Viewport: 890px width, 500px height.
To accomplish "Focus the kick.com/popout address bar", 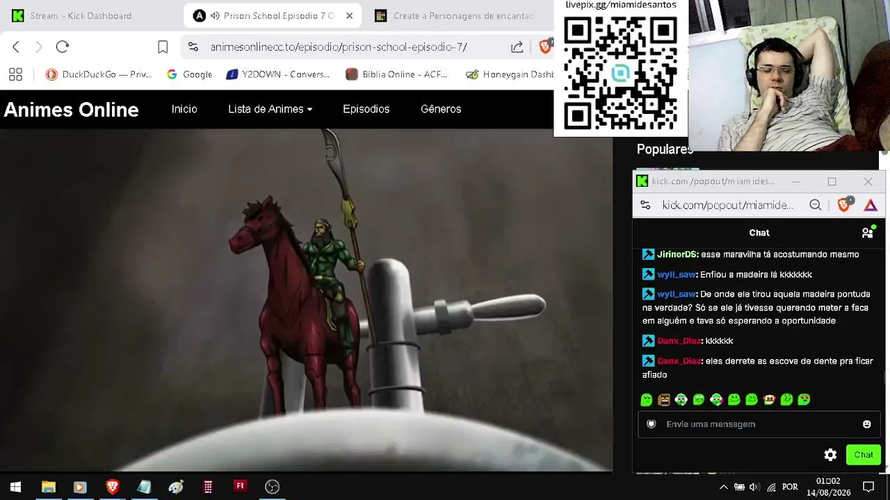I will click(x=727, y=205).
